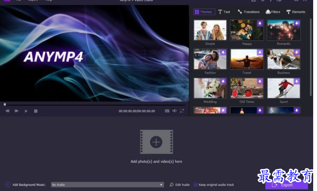The height and width of the screenshot is (191, 317).
Task: Switch to the Filters tab
Action: [273, 12]
